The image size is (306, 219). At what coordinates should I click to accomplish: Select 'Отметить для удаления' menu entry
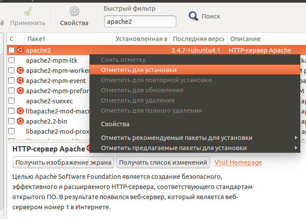(x=195, y=100)
